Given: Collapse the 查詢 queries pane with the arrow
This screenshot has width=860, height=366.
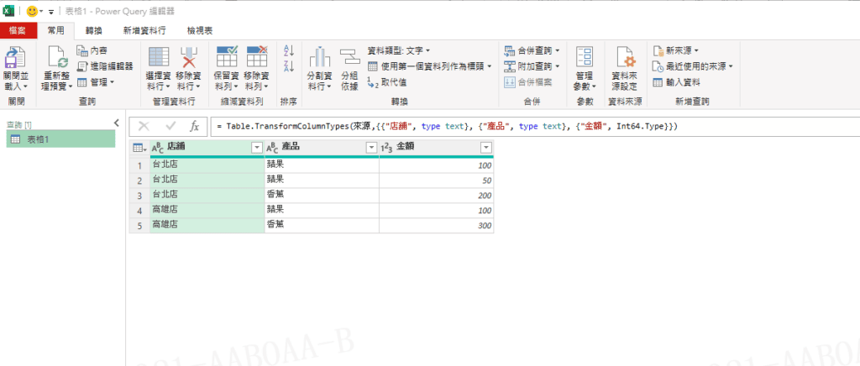Looking at the screenshot, I should [117, 123].
